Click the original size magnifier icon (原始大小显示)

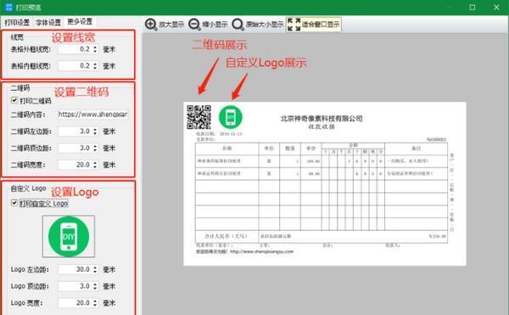coord(238,25)
